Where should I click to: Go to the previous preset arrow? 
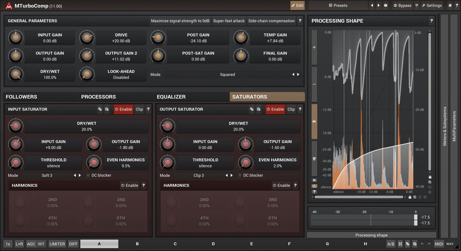coord(372,5)
